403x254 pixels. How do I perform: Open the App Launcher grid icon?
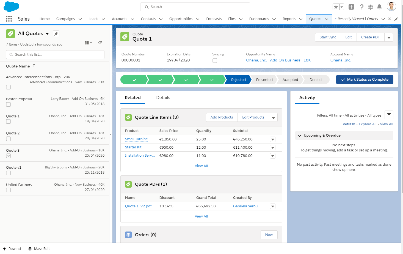9,19
